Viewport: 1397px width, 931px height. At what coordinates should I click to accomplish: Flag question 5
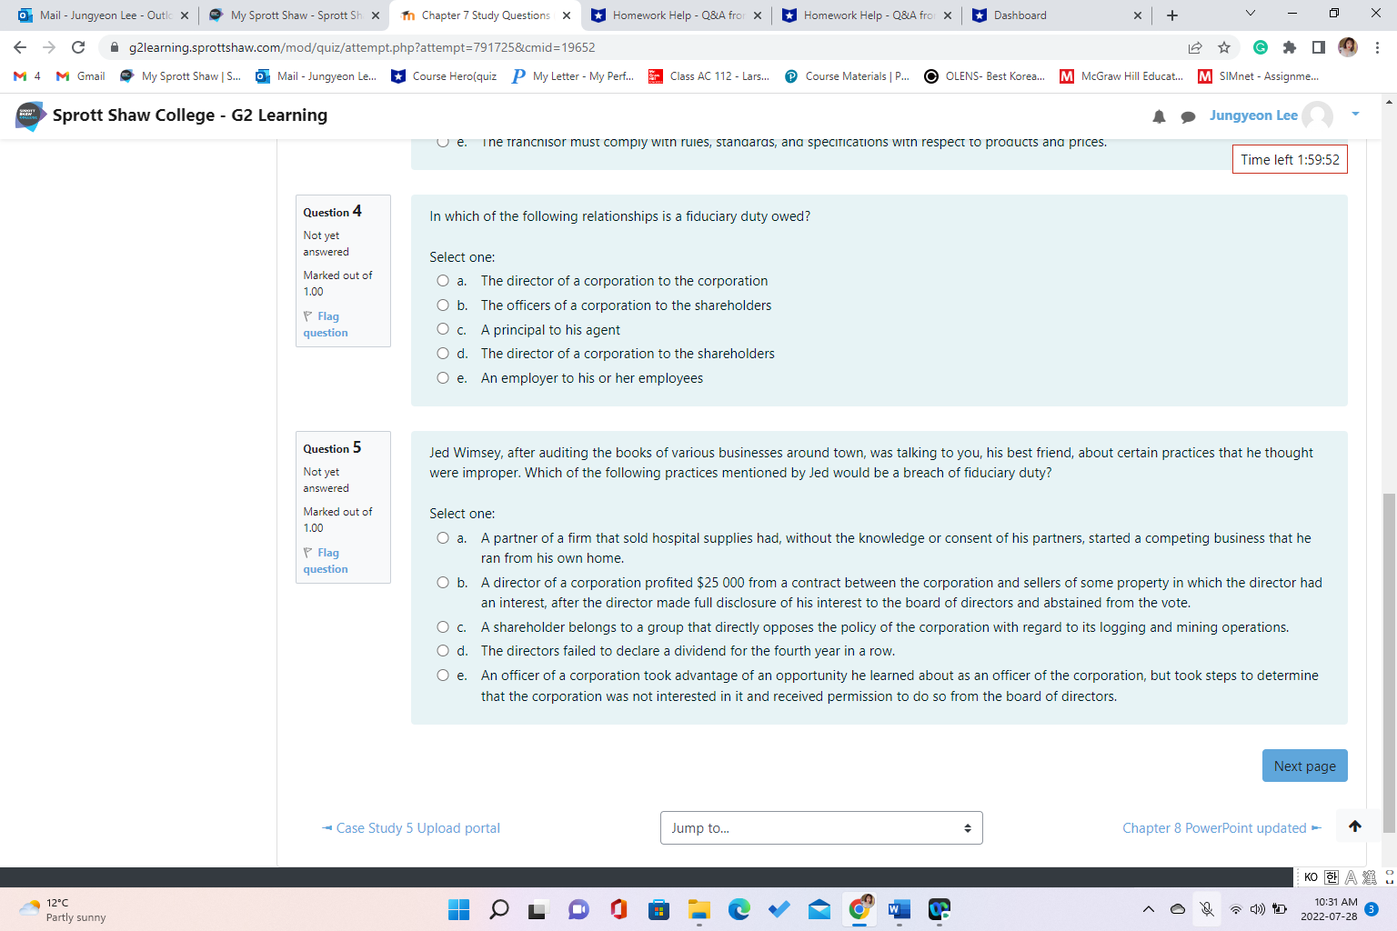[326, 561]
